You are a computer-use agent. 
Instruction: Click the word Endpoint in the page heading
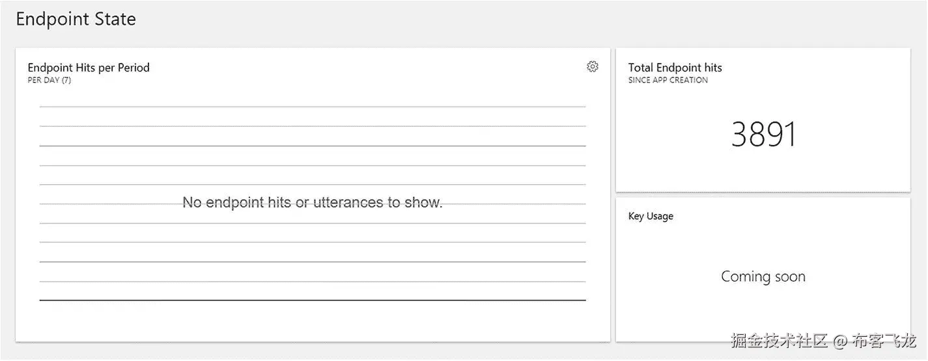[x=55, y=20]
